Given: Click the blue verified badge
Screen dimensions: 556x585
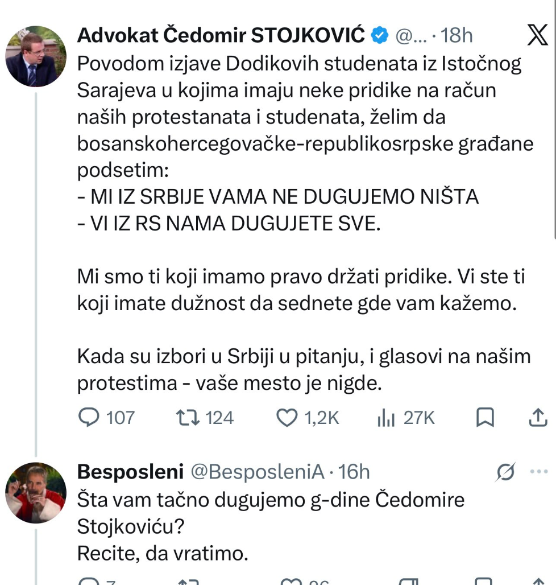Looking at the screenshot, I should click(x=380, y=35).
